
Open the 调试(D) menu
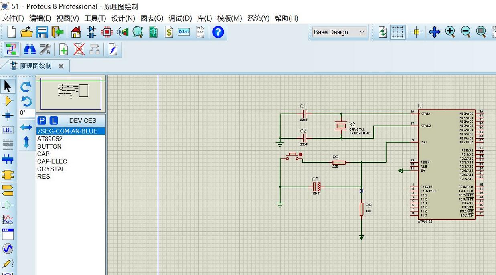180,18
